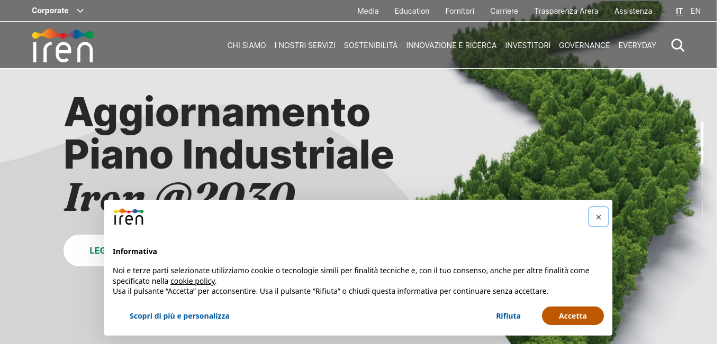Open Assistenza link
This screenshot has width=723, height=344.
point(633,11)
